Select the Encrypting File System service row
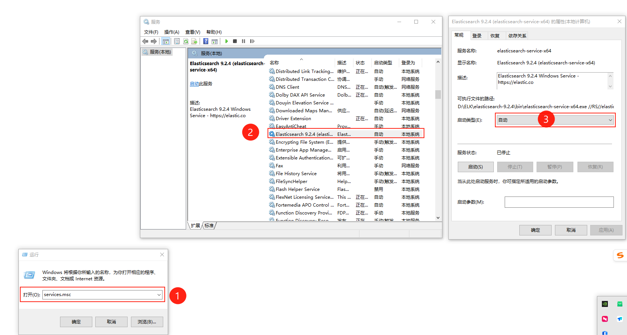 (346, 142)
